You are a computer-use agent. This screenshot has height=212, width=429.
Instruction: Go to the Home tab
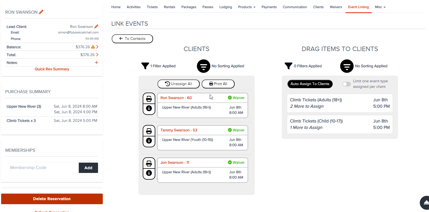pyautogui.click(x=116, y=7)
